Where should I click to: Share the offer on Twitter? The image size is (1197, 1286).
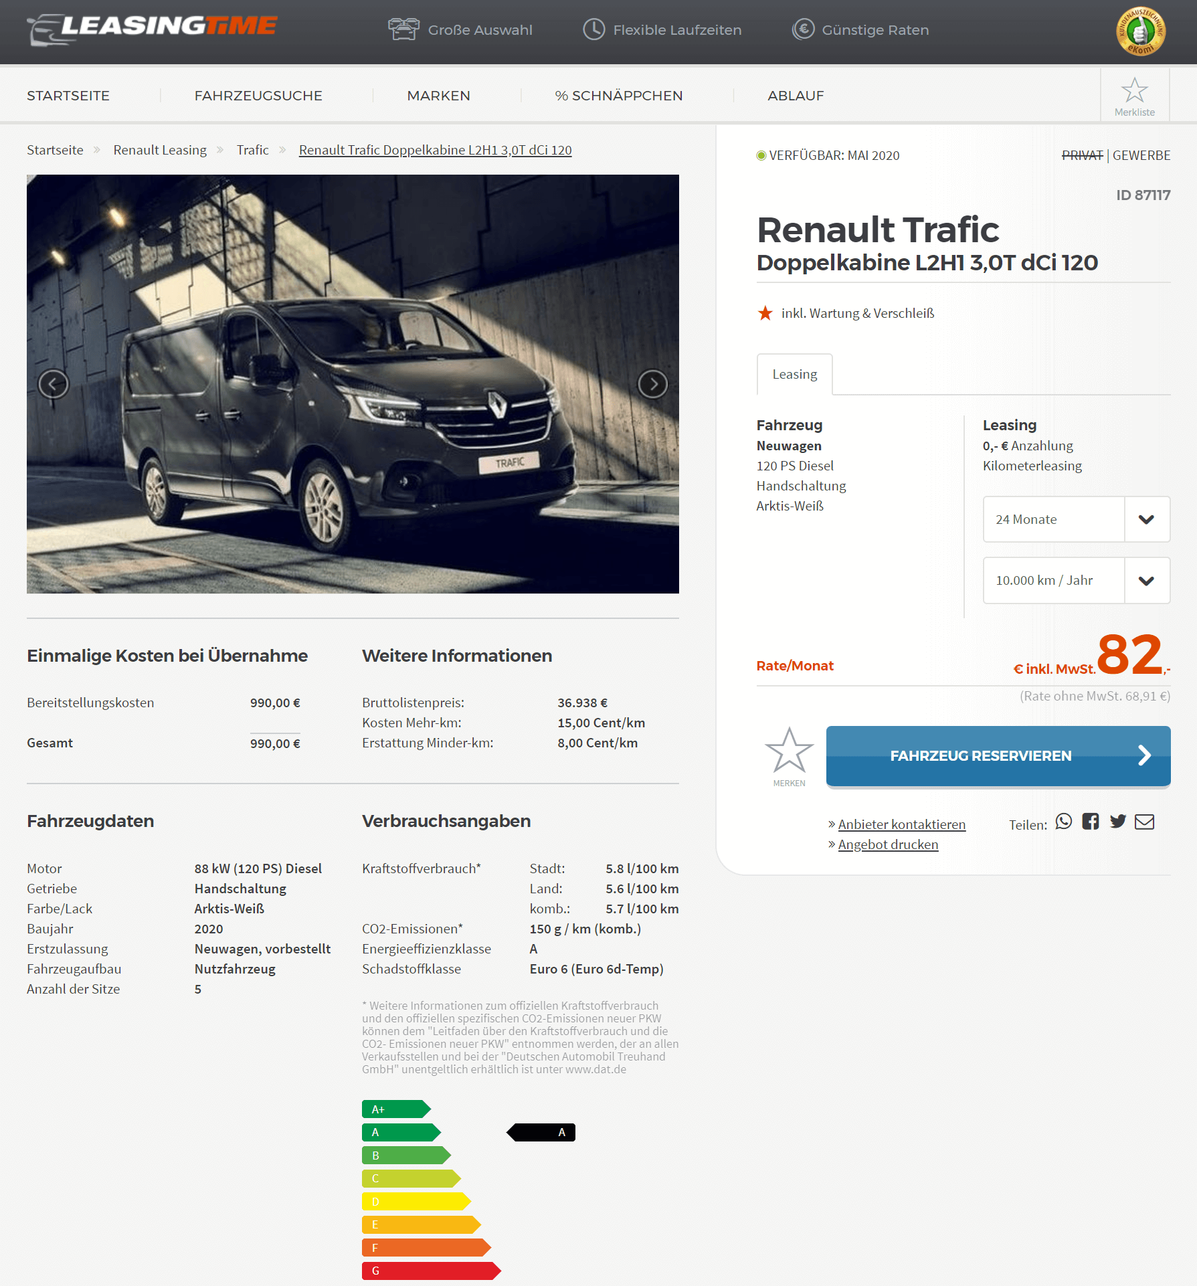1118,822
